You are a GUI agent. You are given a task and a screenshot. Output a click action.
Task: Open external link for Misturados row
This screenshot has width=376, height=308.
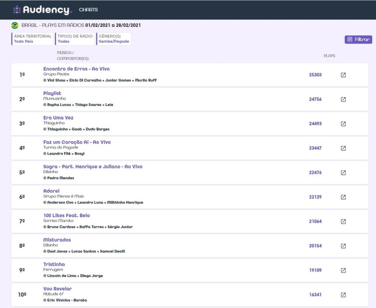(343, 246)
